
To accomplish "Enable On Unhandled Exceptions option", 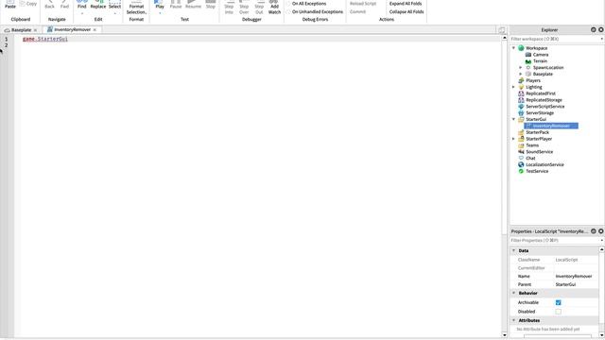I will point(315,12).
